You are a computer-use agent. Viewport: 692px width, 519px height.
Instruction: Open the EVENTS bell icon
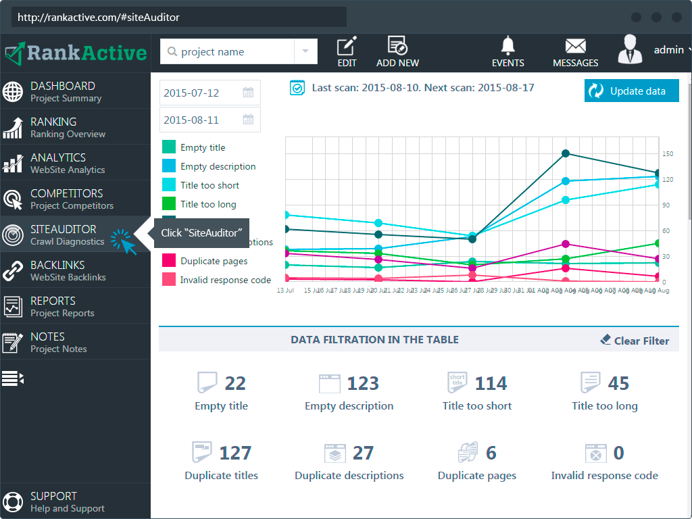click(508, 46)
